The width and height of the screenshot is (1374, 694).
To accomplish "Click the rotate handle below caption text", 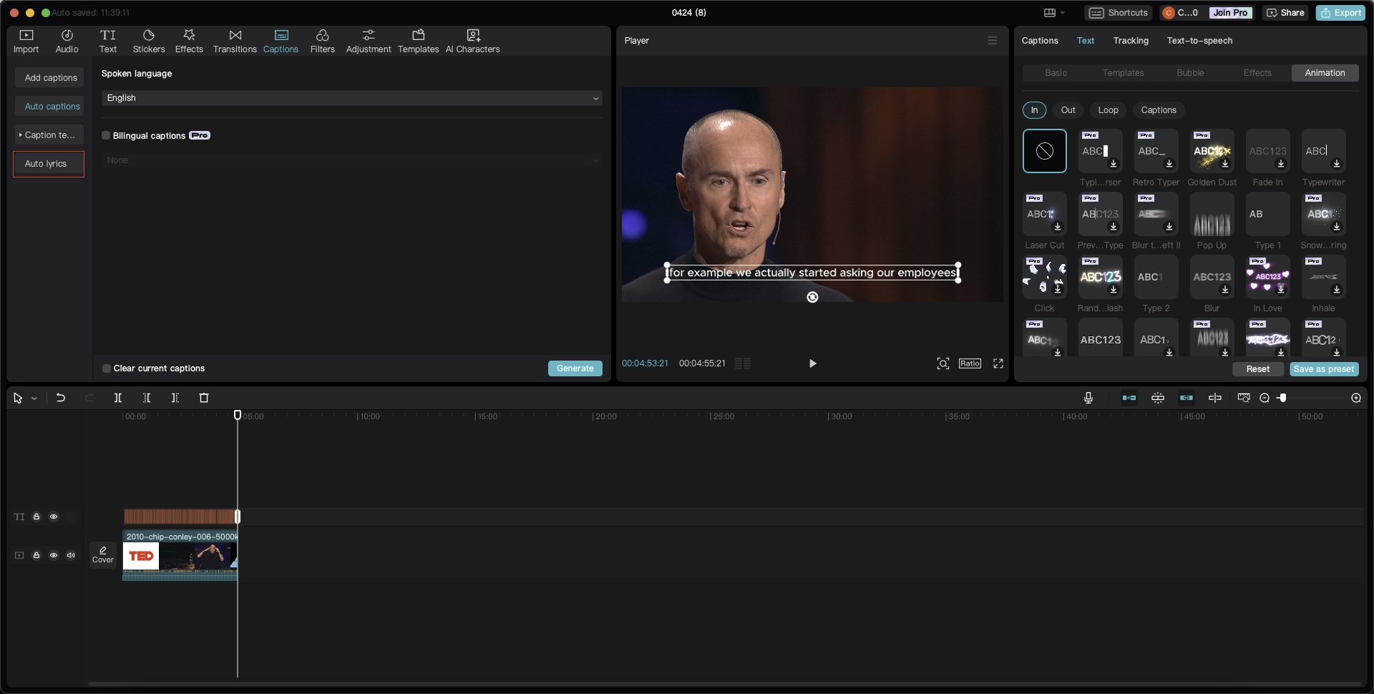I will (812, 297).
